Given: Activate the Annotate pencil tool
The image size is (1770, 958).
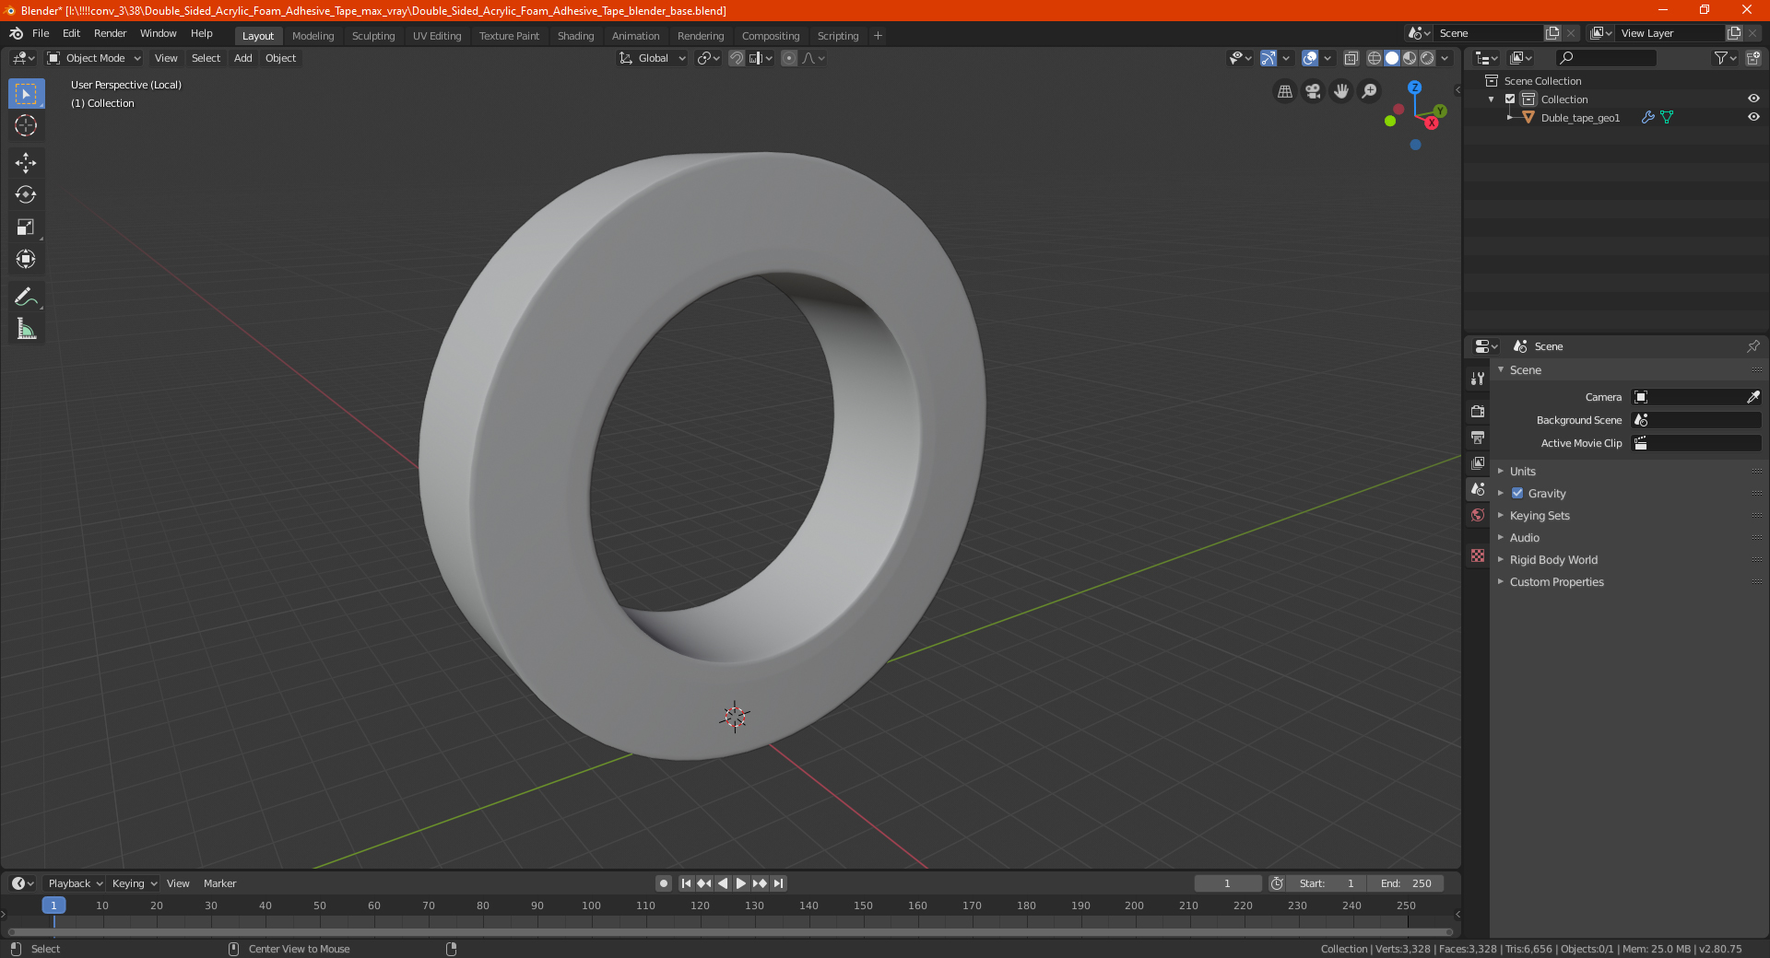Looking at the screenshot, I should tap(26, 297).
